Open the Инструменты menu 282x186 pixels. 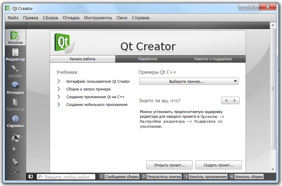tap(98, 18)
